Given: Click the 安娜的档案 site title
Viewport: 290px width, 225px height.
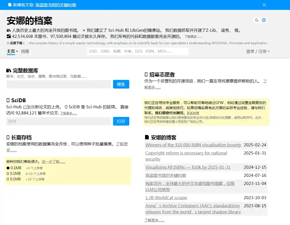Looking at the screenshot, I should 29,21.
